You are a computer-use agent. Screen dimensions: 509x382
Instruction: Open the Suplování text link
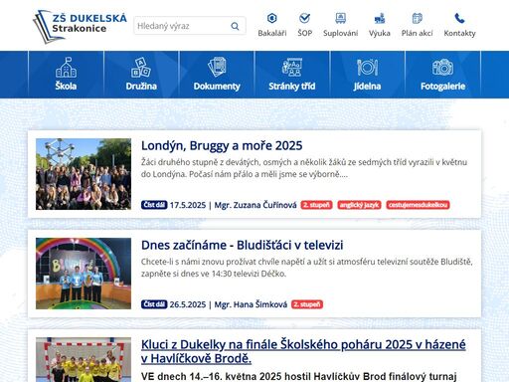[341, 33]
